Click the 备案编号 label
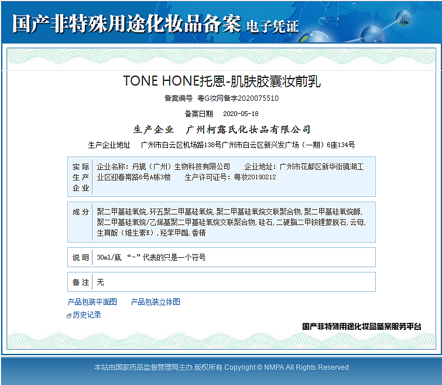The image size is (442, 385). tap(178, 98)
